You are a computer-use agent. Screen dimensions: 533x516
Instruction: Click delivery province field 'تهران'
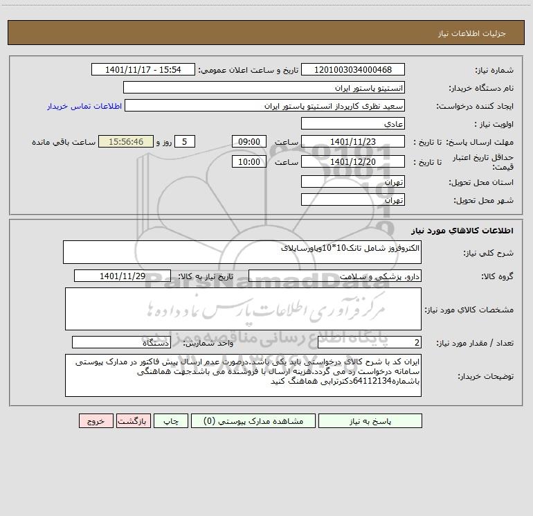[353, 181]
